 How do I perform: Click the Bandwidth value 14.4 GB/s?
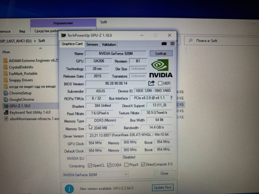(156, 127)
